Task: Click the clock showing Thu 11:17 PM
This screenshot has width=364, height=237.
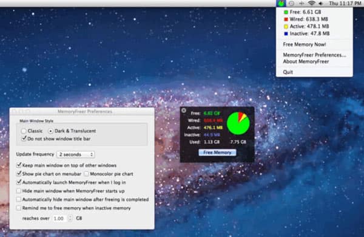Action: click(345, 3)
